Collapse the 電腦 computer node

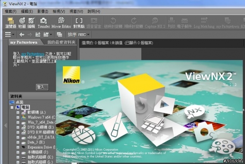pos(12,107)
